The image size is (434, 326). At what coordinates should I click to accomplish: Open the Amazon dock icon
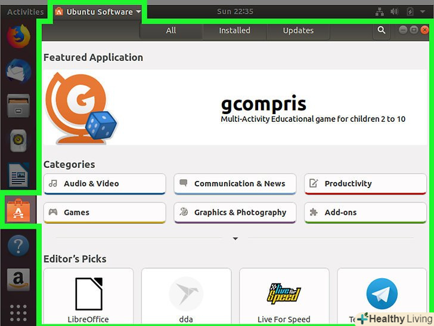click(x=18, y=279)
